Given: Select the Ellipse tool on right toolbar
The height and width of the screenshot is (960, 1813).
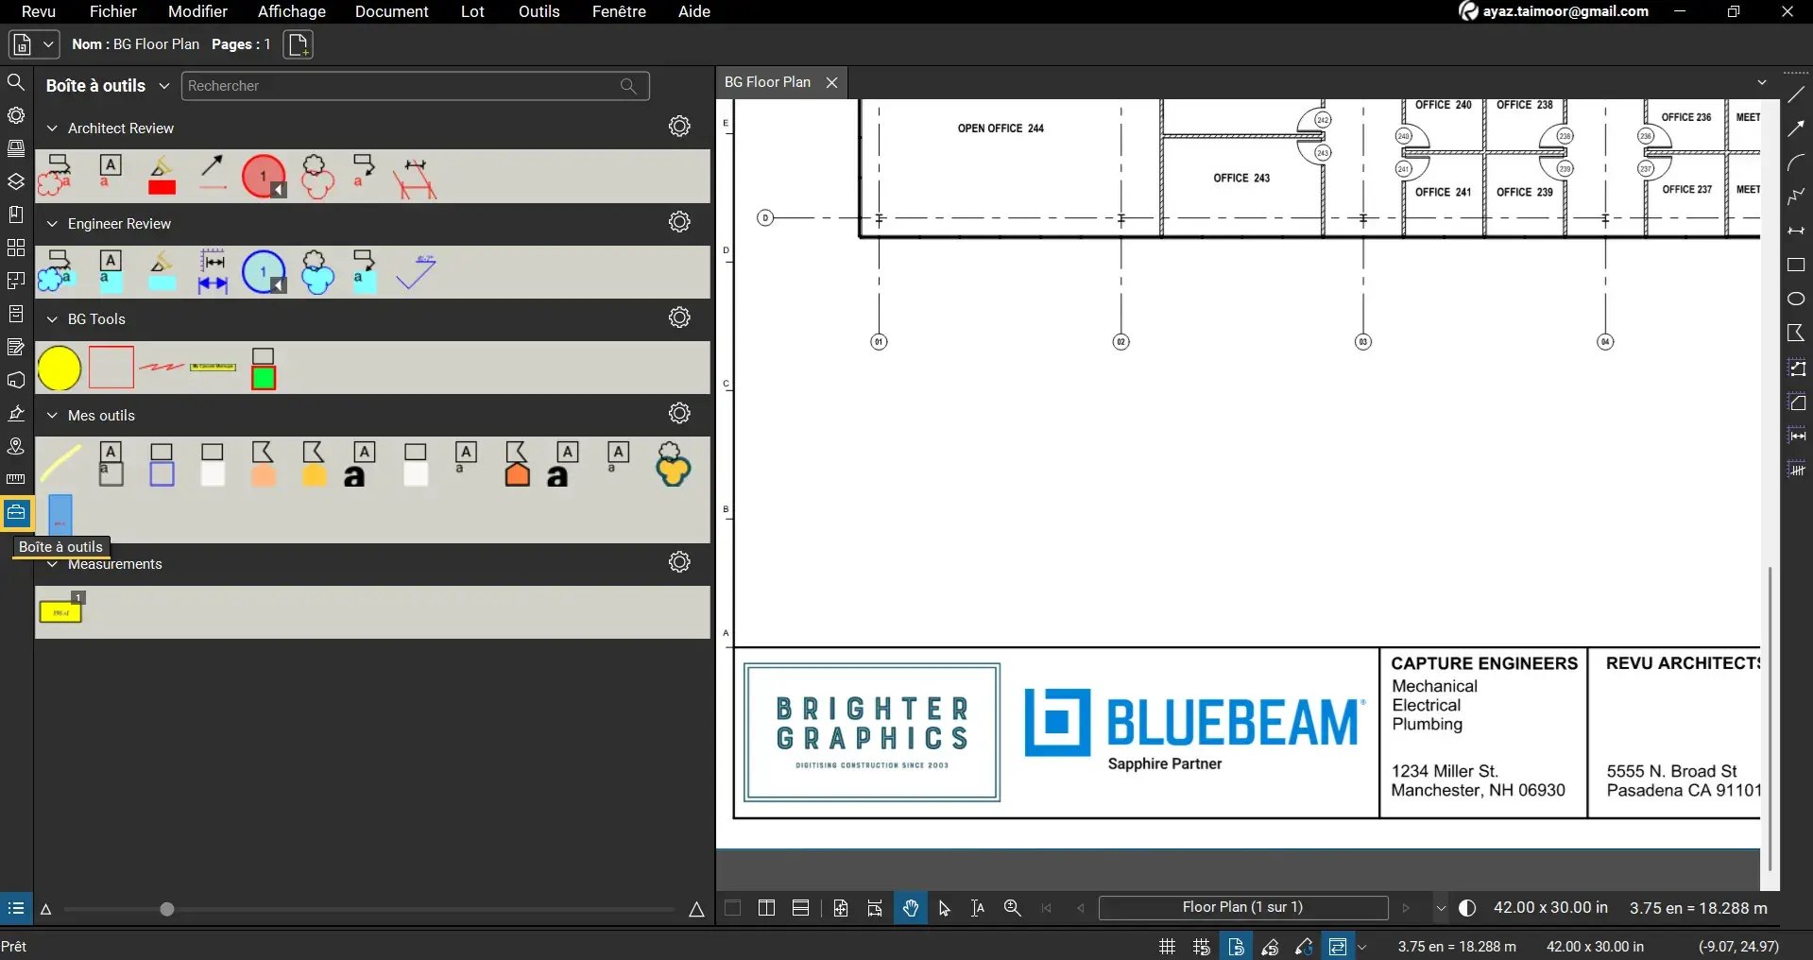Looking at the screenshot, I should click(1795, 299).
